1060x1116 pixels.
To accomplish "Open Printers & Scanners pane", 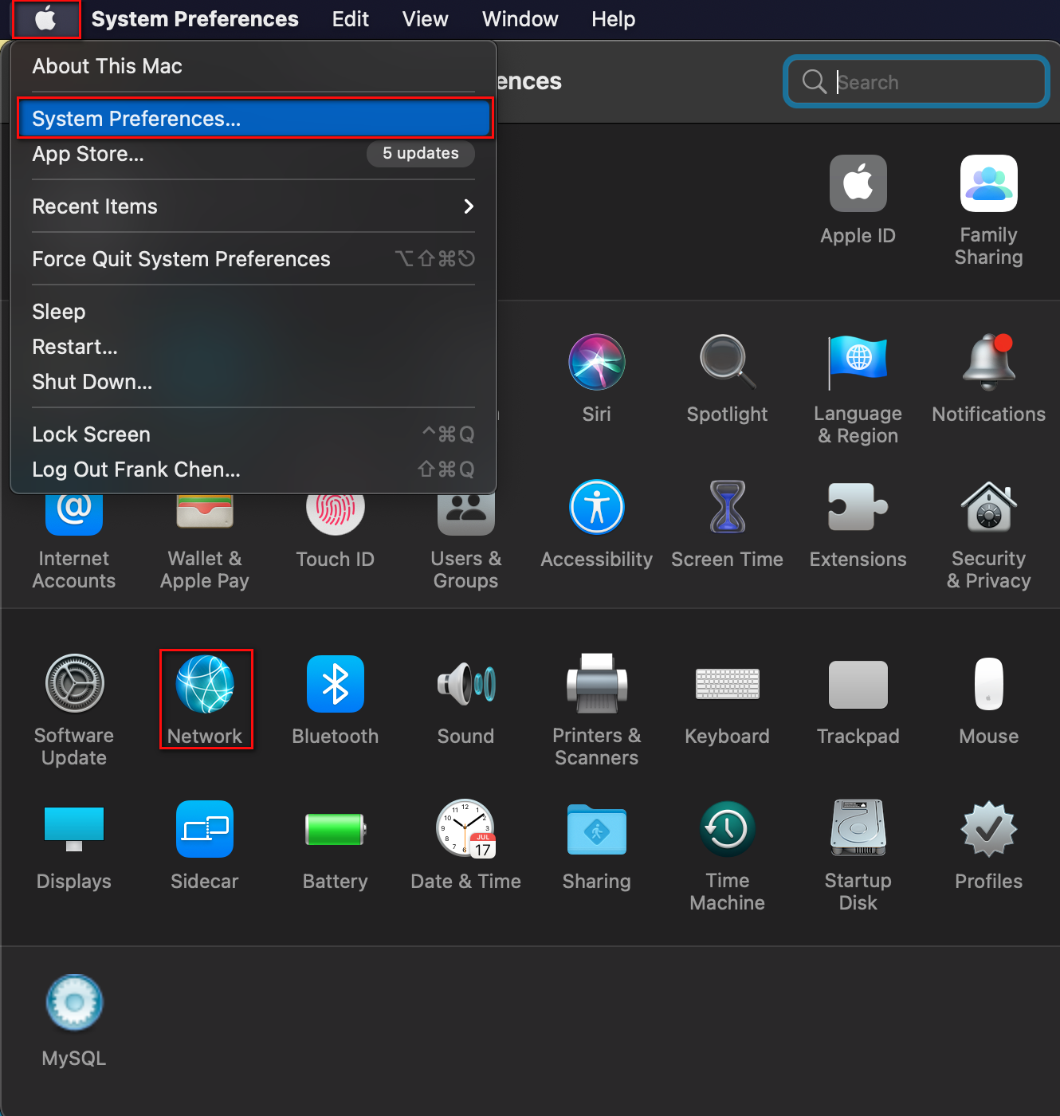I will tap(596, 711).
